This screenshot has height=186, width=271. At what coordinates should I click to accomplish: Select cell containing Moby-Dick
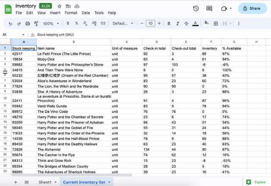pos(74,59)
